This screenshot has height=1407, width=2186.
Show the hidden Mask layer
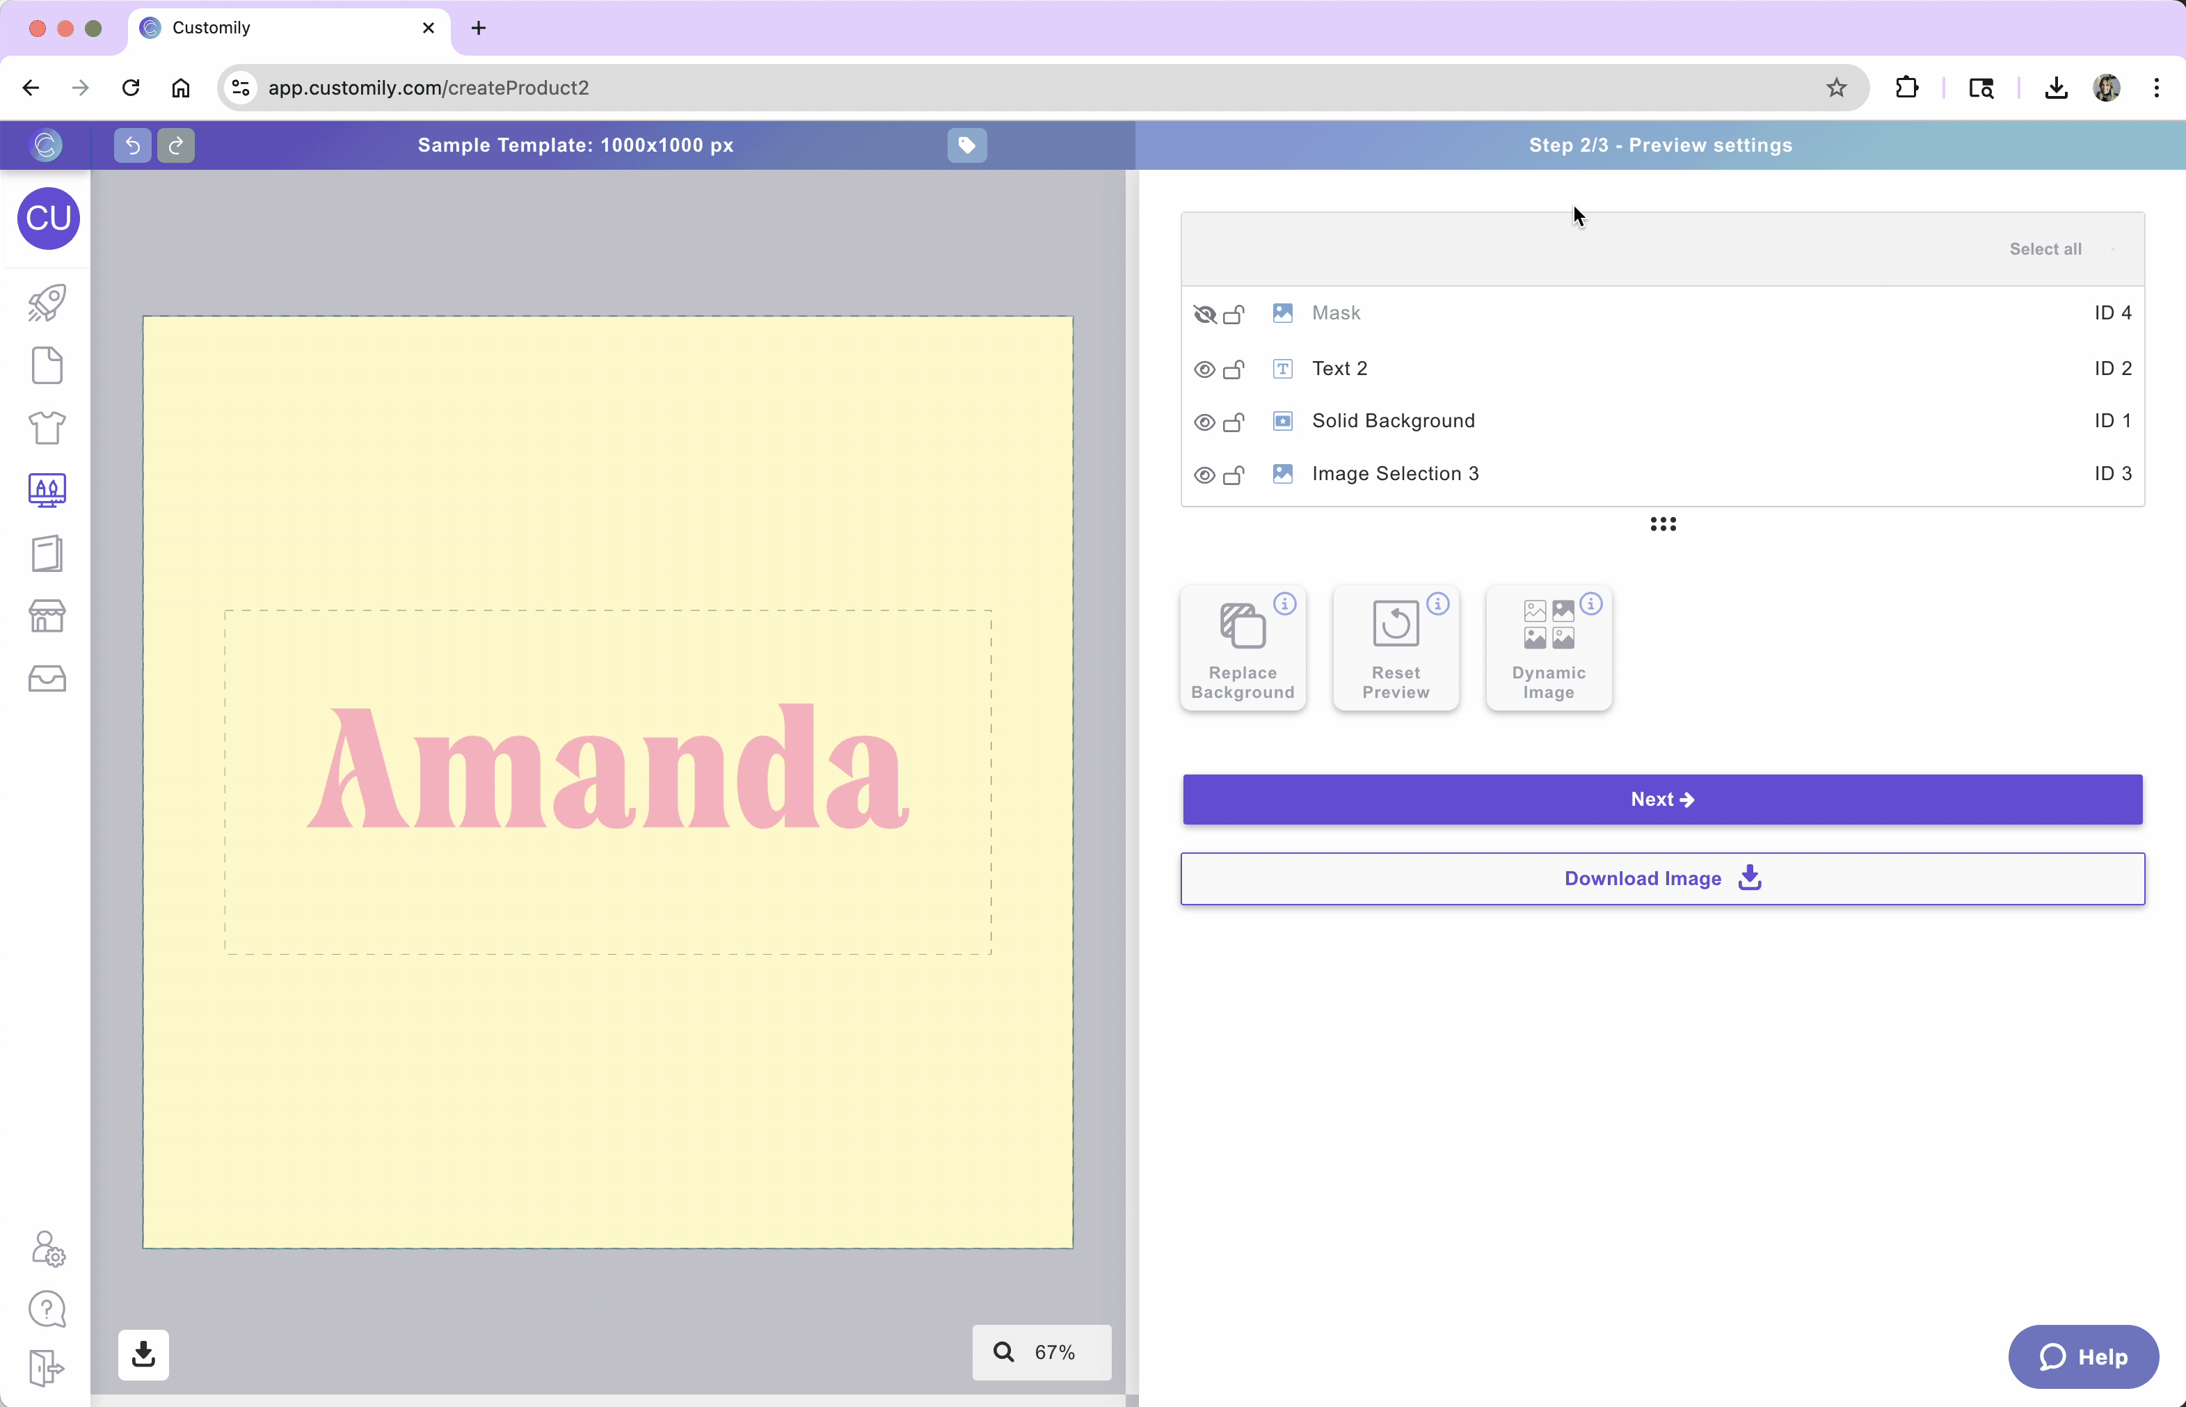coord(1204,315)
